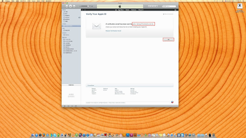The height and width of the screenshot is (138, 246).
Task: Open Purchased footer link
Action: 133,94
